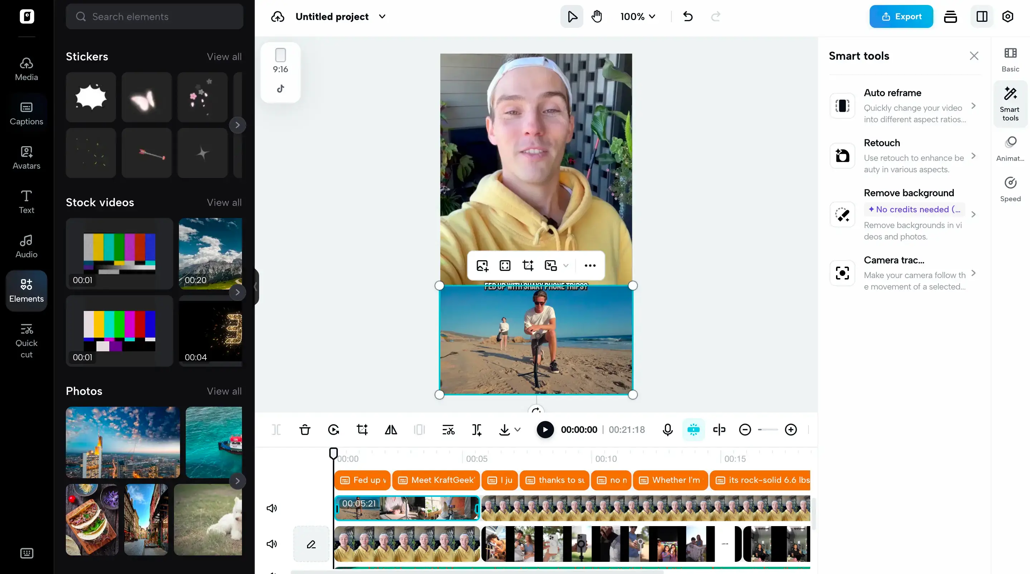Click the timeline zoom slider
Image resolution: width=1030 pixels, height=574 pixels.
click(768, 430)
